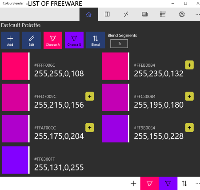Click the Choose A button

[53, 40]
